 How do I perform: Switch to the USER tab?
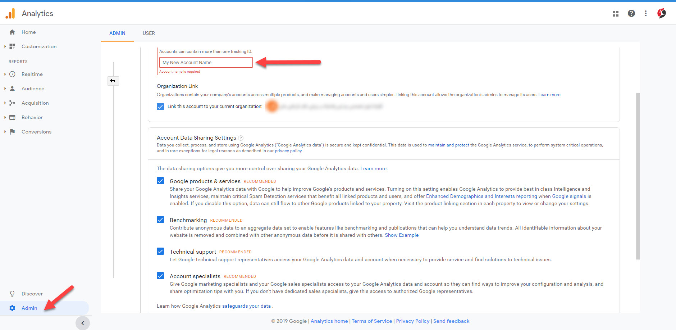[x=149, y=33]
